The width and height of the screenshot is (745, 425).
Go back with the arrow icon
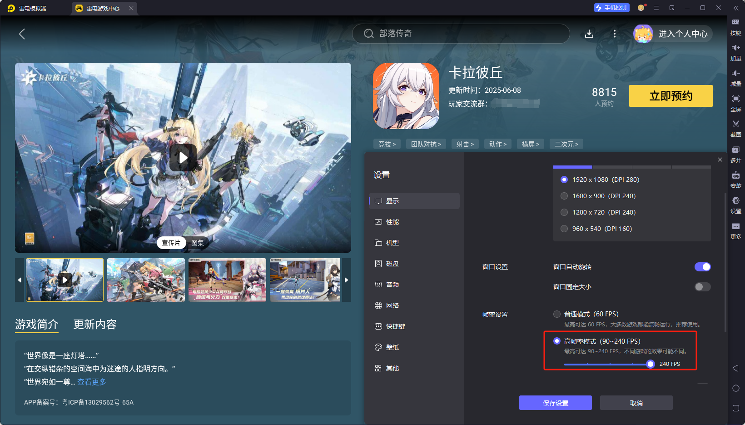(22, 34)
